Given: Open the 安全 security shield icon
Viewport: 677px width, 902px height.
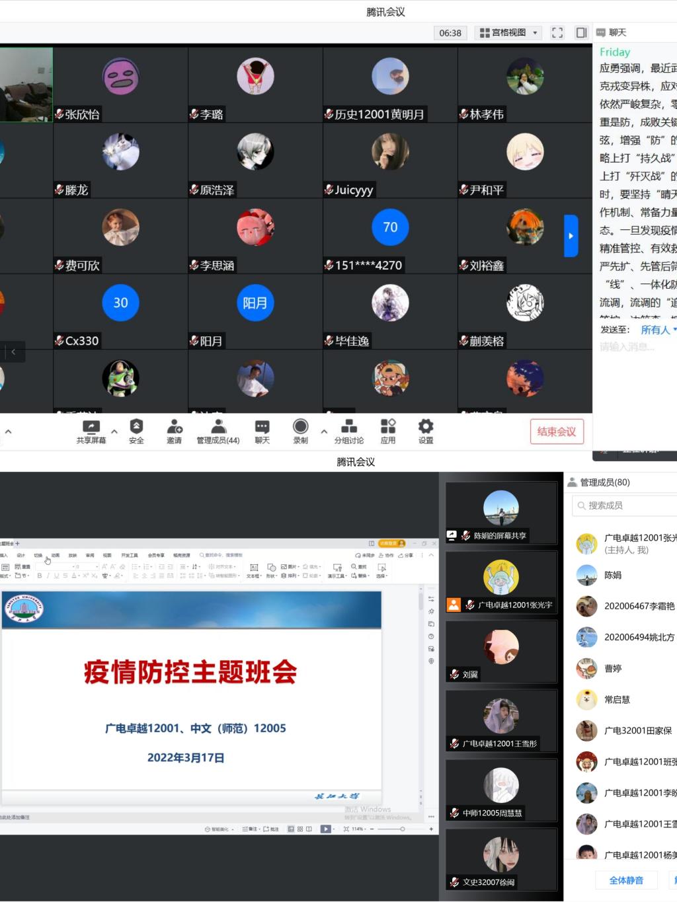Looking at the screenshot, I should click(x=136, y=431).
